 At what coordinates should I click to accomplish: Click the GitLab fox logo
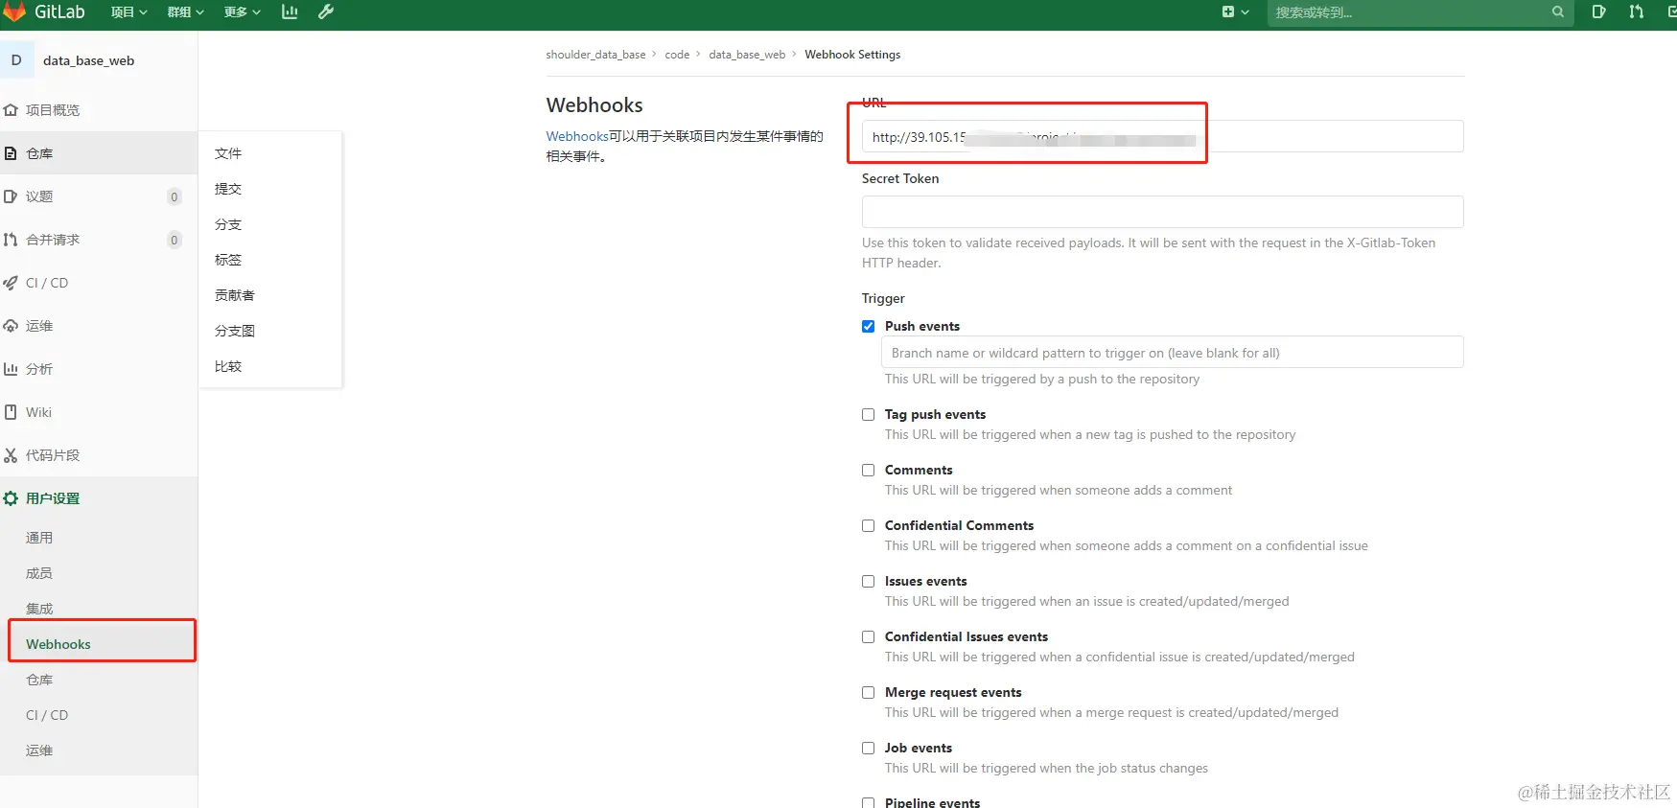click(14, 12)
